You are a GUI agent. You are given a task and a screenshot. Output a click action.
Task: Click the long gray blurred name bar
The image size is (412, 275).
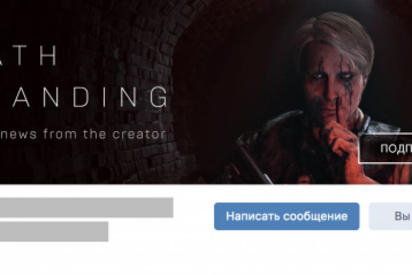coord(87,207)
